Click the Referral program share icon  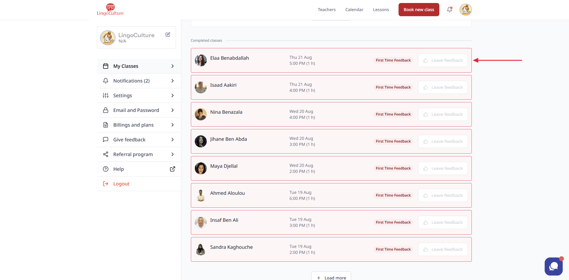(x=106, y=154)
